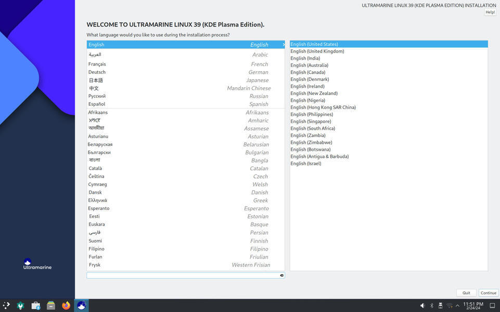Choose English (Nigeria) locale

point(389,100)
